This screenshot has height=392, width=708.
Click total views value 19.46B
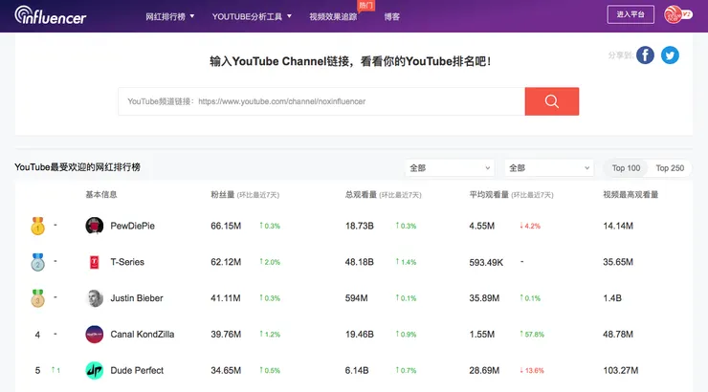click(360, 335)
